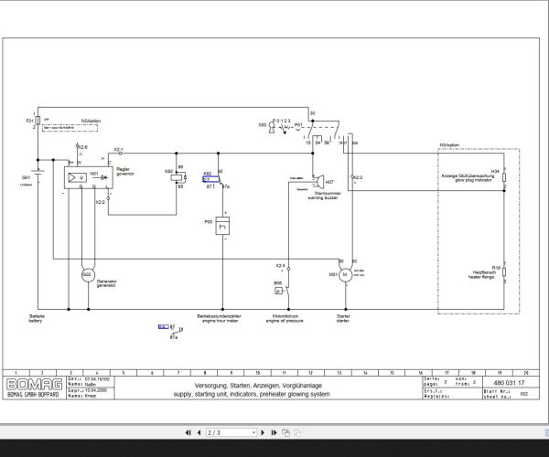Click the F01 fuse symbol
Viewport: 549px width, 457px height.
point(38,121)
